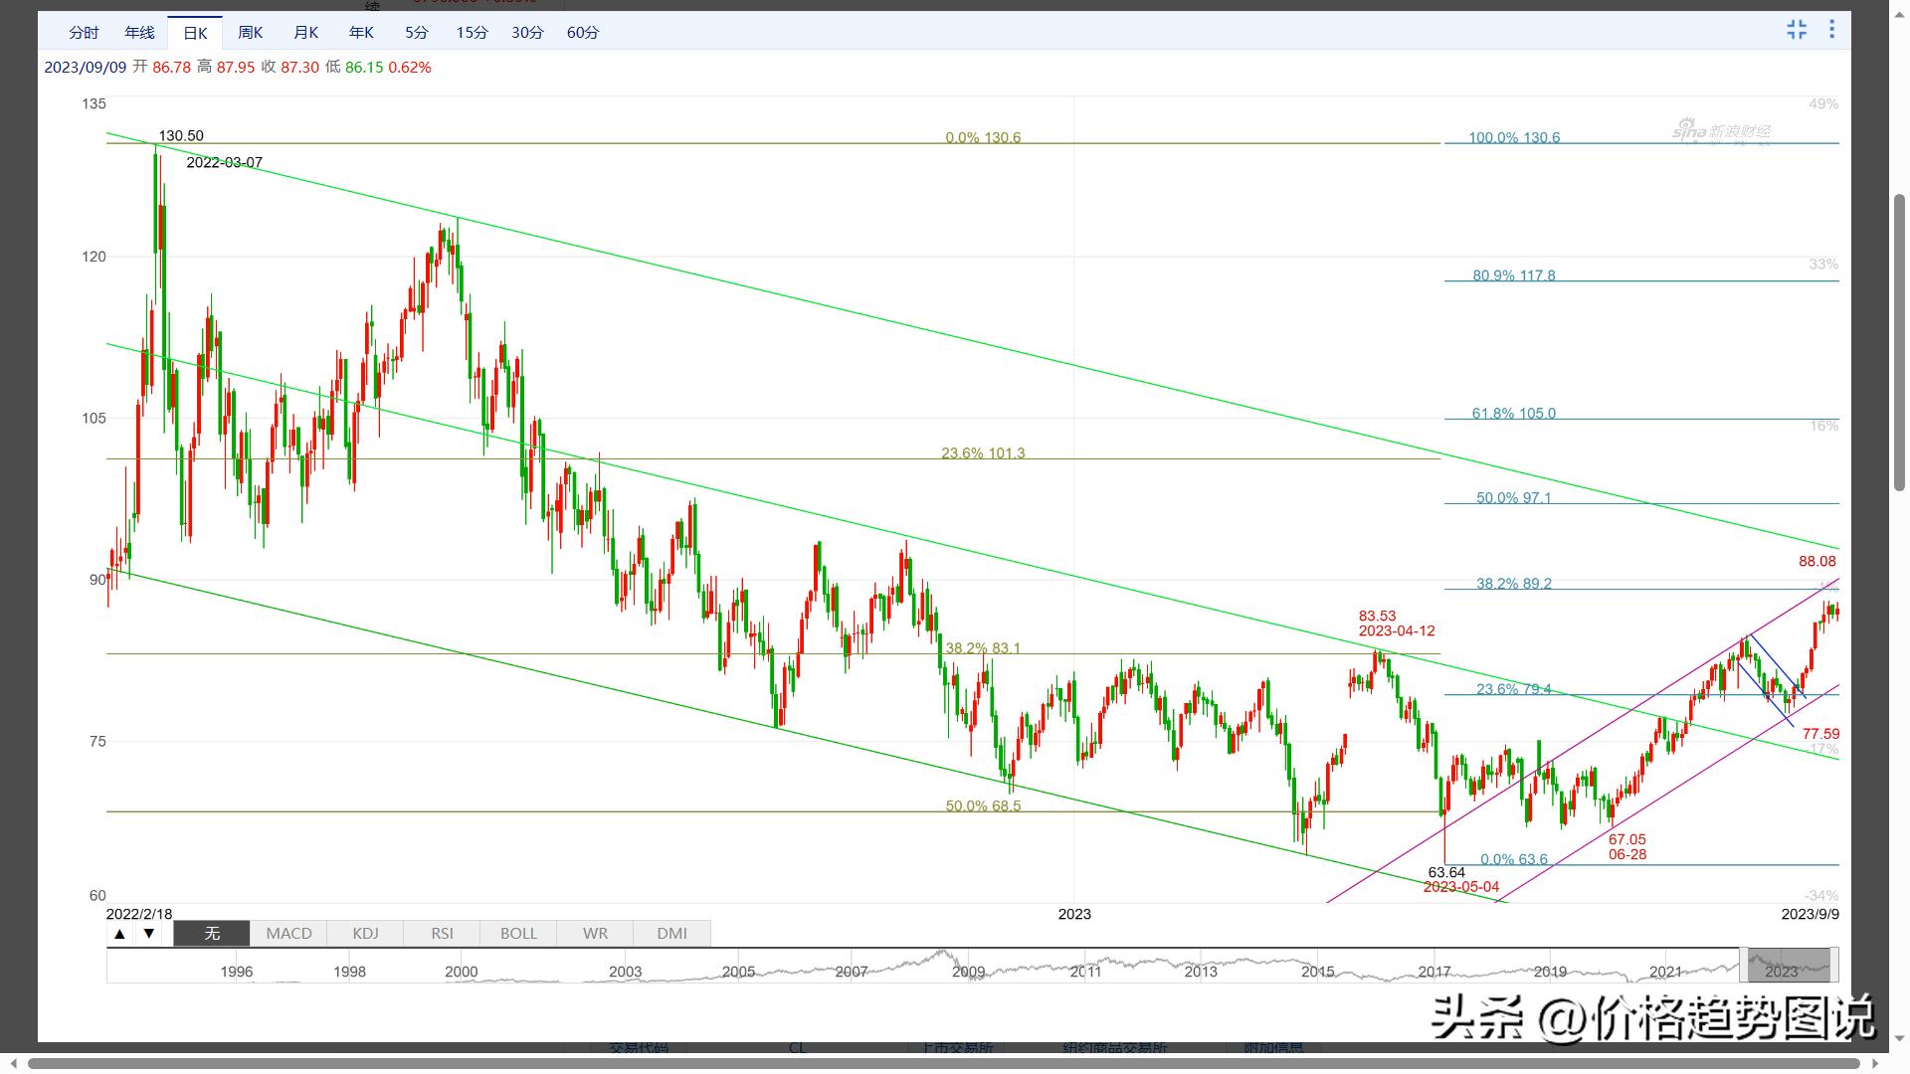Open the 年线 tab

click(139, 33)
